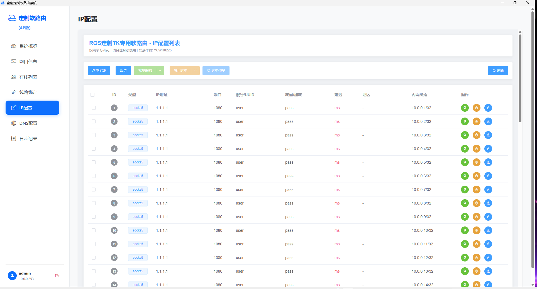Open the 系统概览 menu item
This screenshot has width=537, height=289.
(x=28, y=46)
